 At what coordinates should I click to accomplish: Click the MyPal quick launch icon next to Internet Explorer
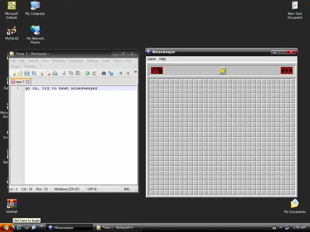click(x=27, y=227)
